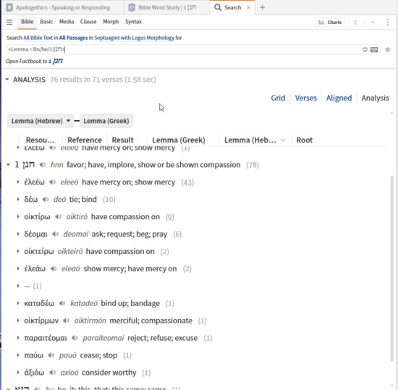Viewport: 398px width, 390px height.
Task: Open the Septuagint with Logos Morphology link
Action: pyautogui.click(x=135, y=38)
